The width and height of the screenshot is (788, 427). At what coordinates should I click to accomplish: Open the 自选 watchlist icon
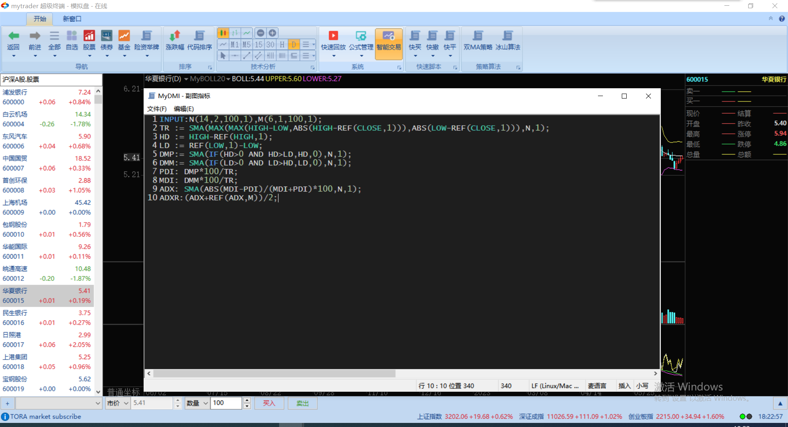click(x=72, y=36)
